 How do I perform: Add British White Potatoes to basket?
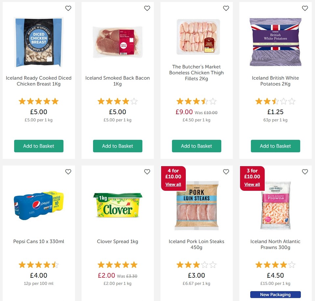tap(275, 146)
